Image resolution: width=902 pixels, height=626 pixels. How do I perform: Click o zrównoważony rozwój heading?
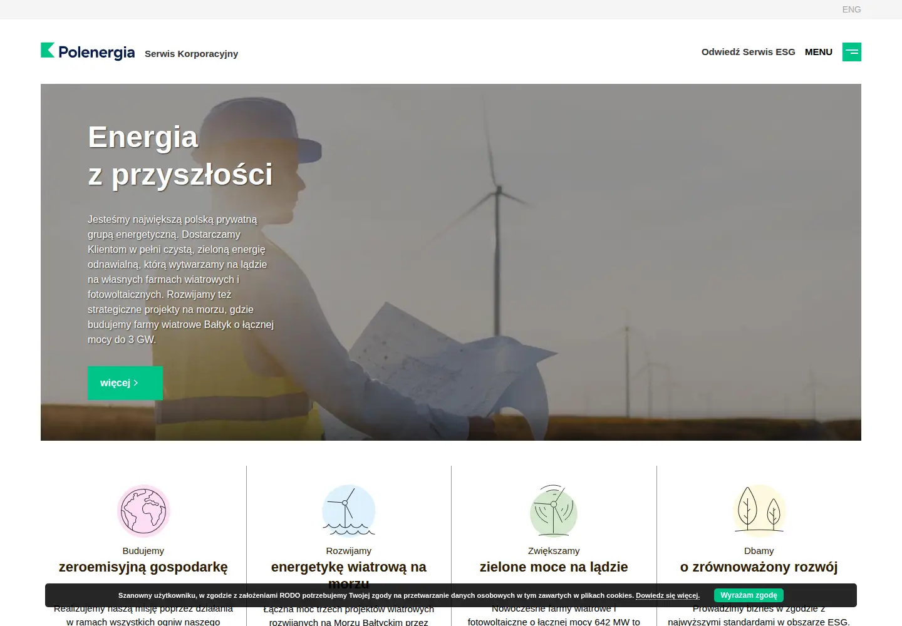click(x=759, y=567)
